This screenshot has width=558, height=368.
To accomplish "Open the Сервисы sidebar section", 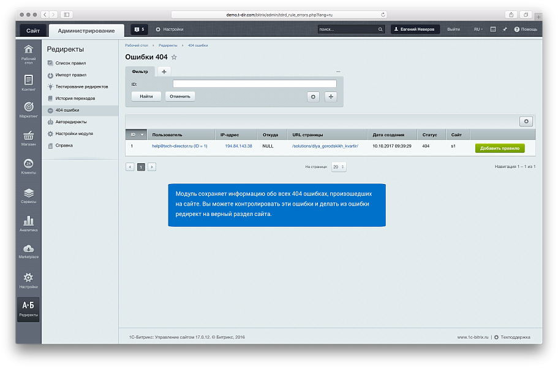I will coord(28,195).
